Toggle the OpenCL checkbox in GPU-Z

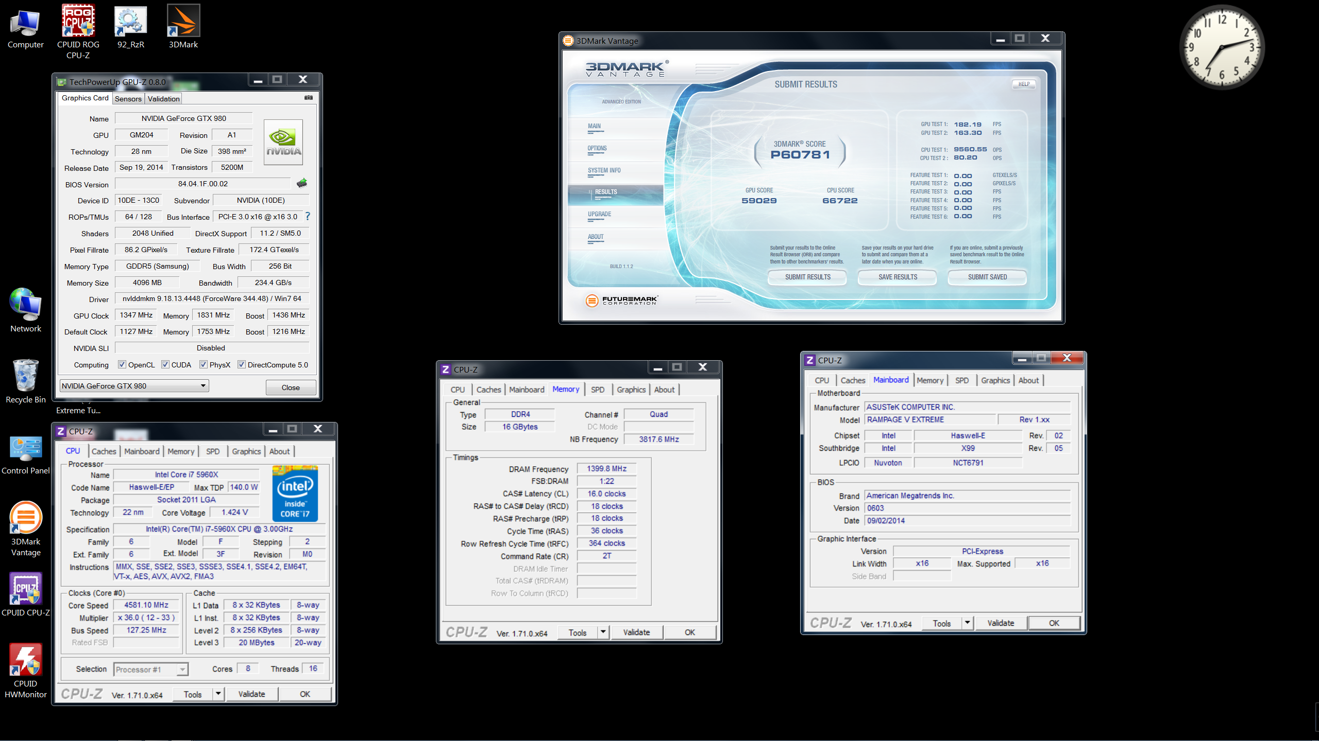tap(122, 364)
